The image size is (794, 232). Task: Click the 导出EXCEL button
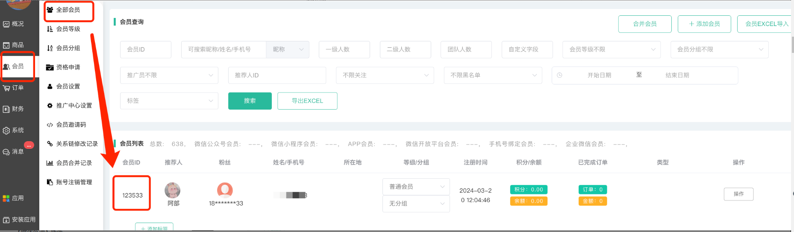tap(307, 101)
